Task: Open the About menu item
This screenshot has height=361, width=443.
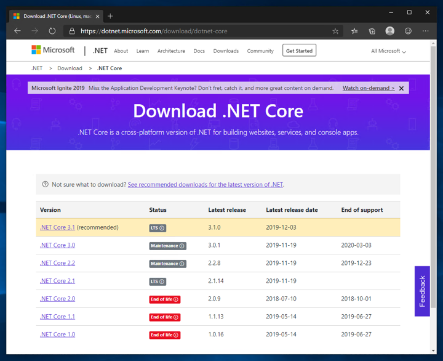Action: (121, 51)
